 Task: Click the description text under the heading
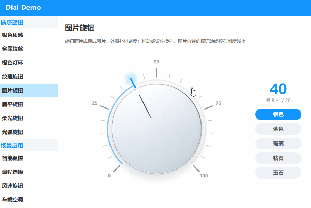pos(155,41)
